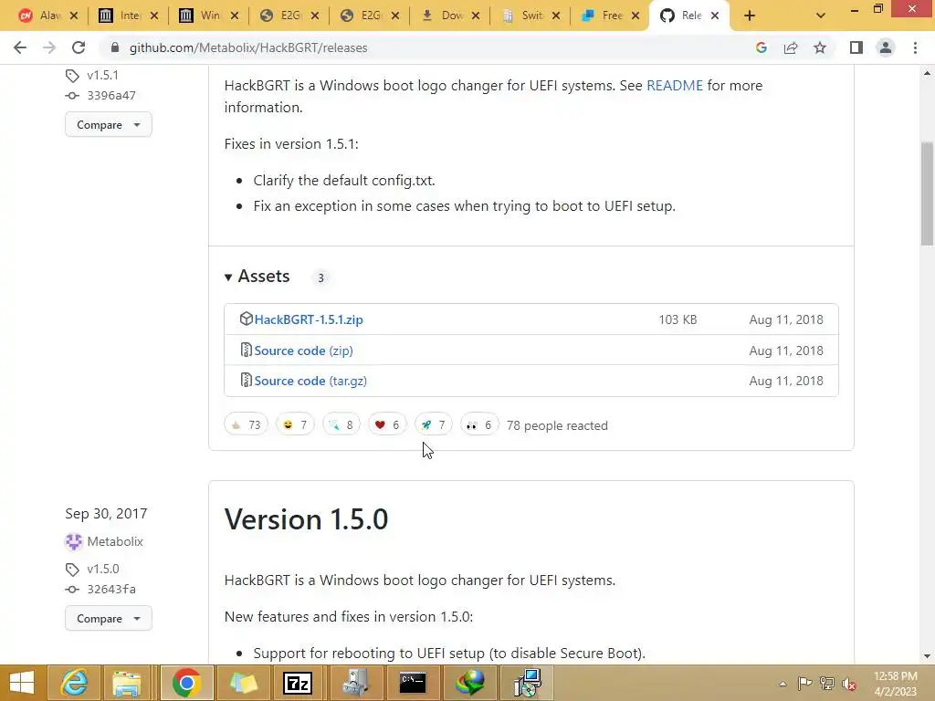935x701 pixels.
Task: Open the Command Prompt taskbar icon
Action: [413, 683]
